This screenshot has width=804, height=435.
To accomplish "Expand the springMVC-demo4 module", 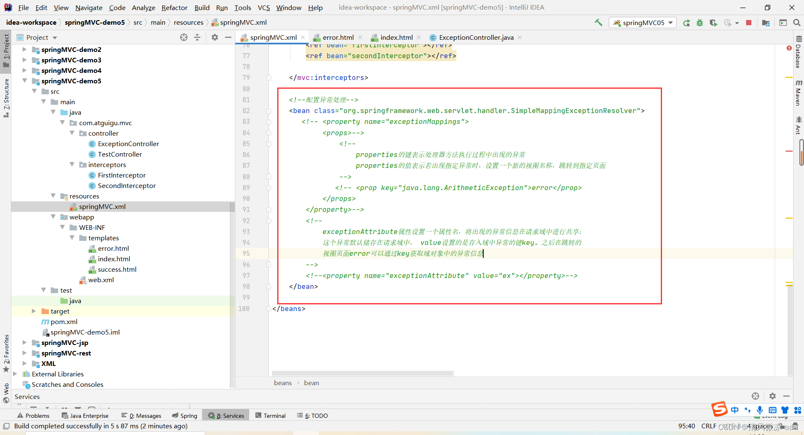I will 24,70.
